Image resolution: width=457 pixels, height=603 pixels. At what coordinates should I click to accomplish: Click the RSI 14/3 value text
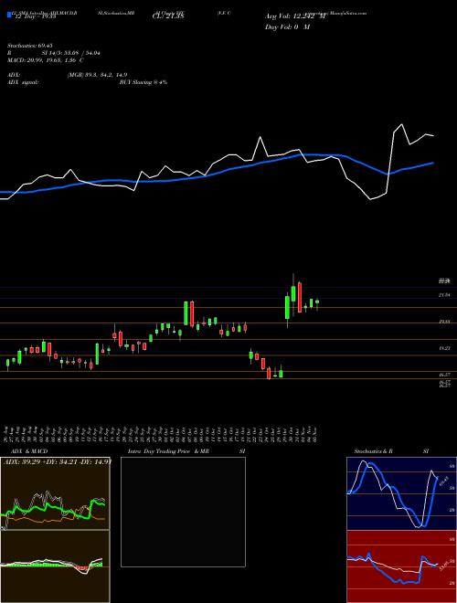[70, 53]
